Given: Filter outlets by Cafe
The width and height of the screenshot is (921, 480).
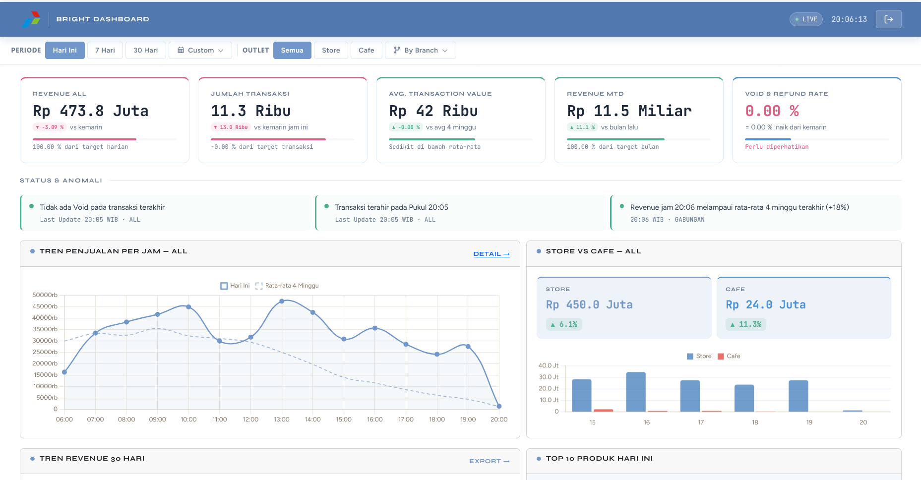Looking at the screenshot, I should click(367, 50).
